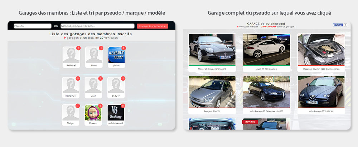358x147 pixels.
Task: Click the red badge 5 on TIBOSPORT
Action: [x=78, y=78]
